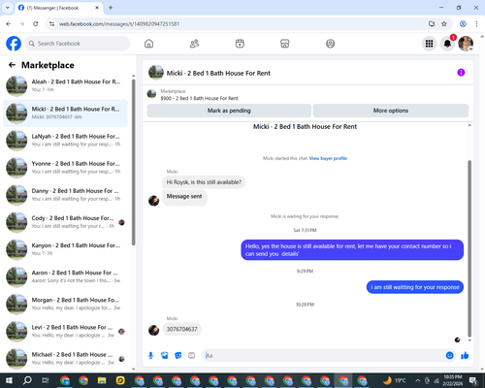Image resolution: width=485 pixels, height=388 pixels.
Task: Go to the Facebook Home icon
Action: coord(148,44)
